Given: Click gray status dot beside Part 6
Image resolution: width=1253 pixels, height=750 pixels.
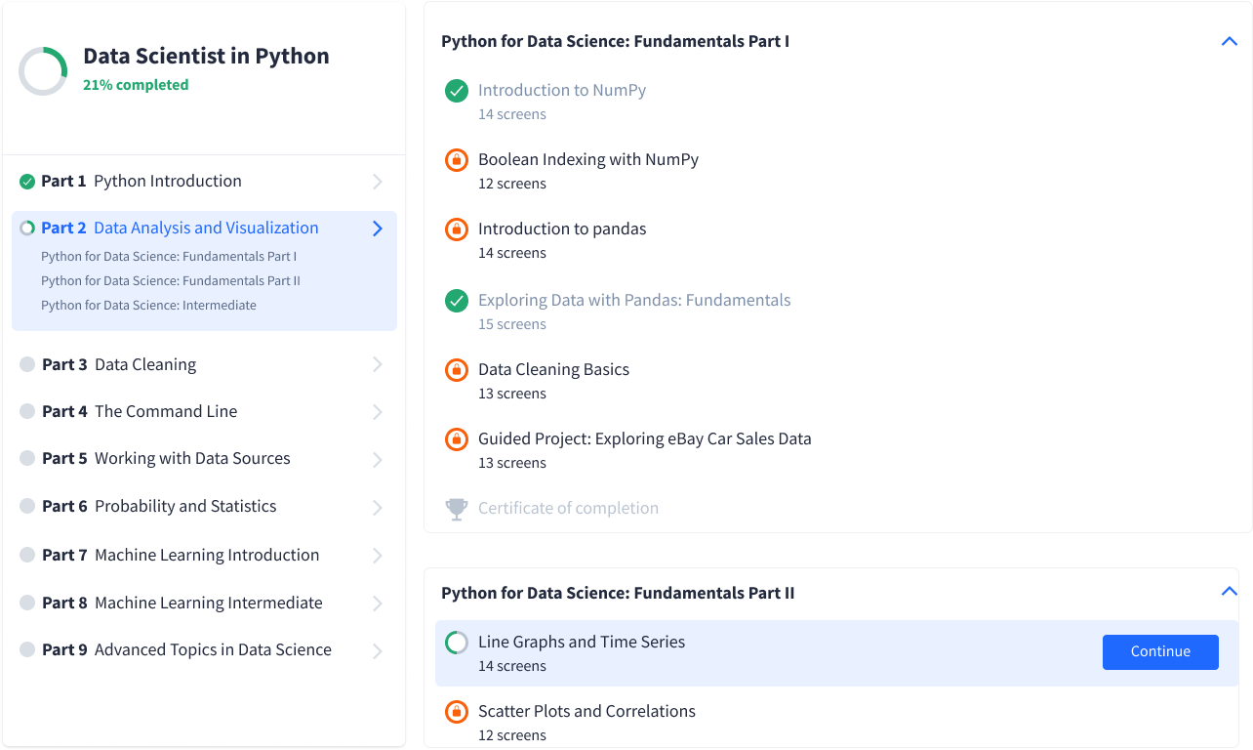Looking at the screenshot, I should click(x=27, y=507).
